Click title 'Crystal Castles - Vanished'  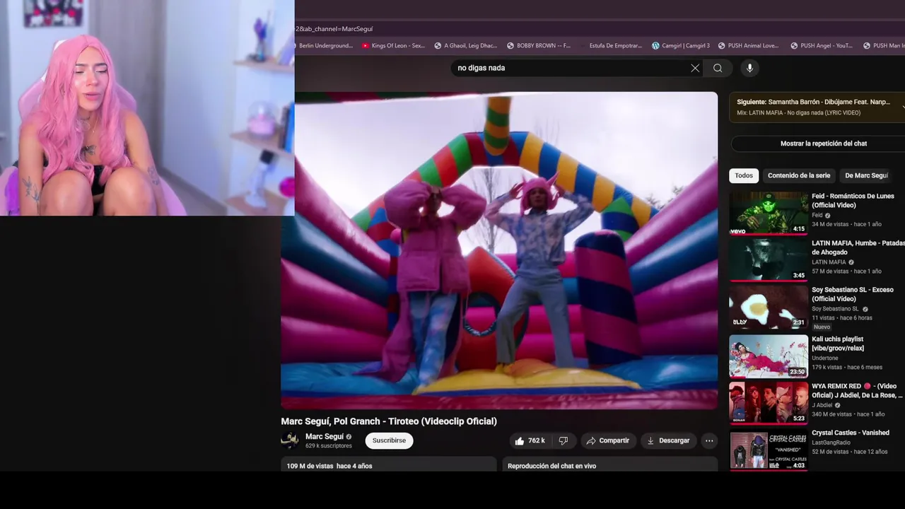tap(851, 433)
